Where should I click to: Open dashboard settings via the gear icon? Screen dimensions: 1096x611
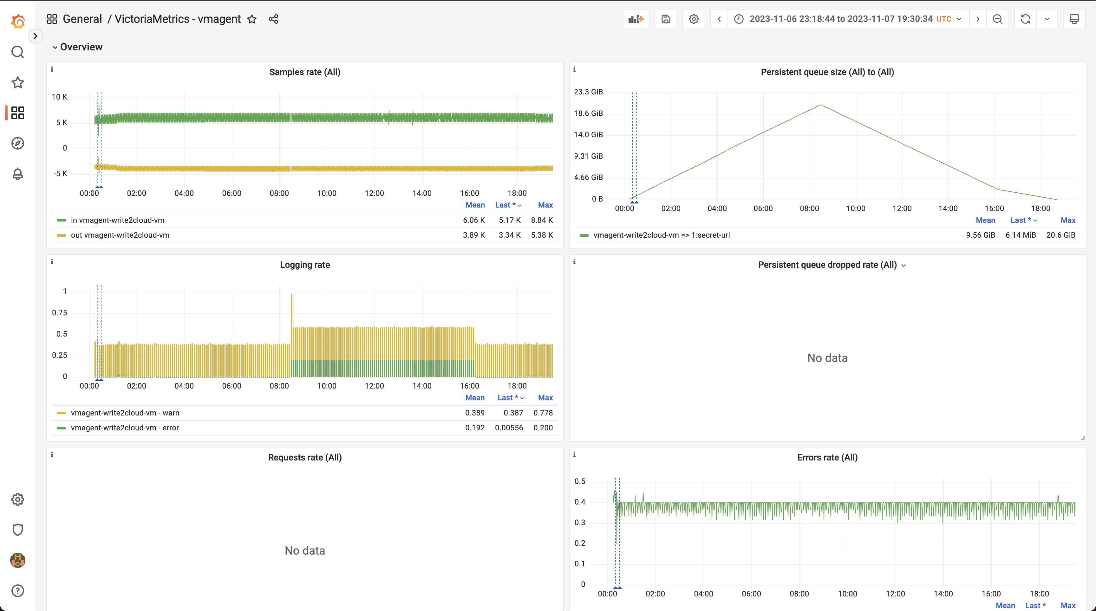694,19
